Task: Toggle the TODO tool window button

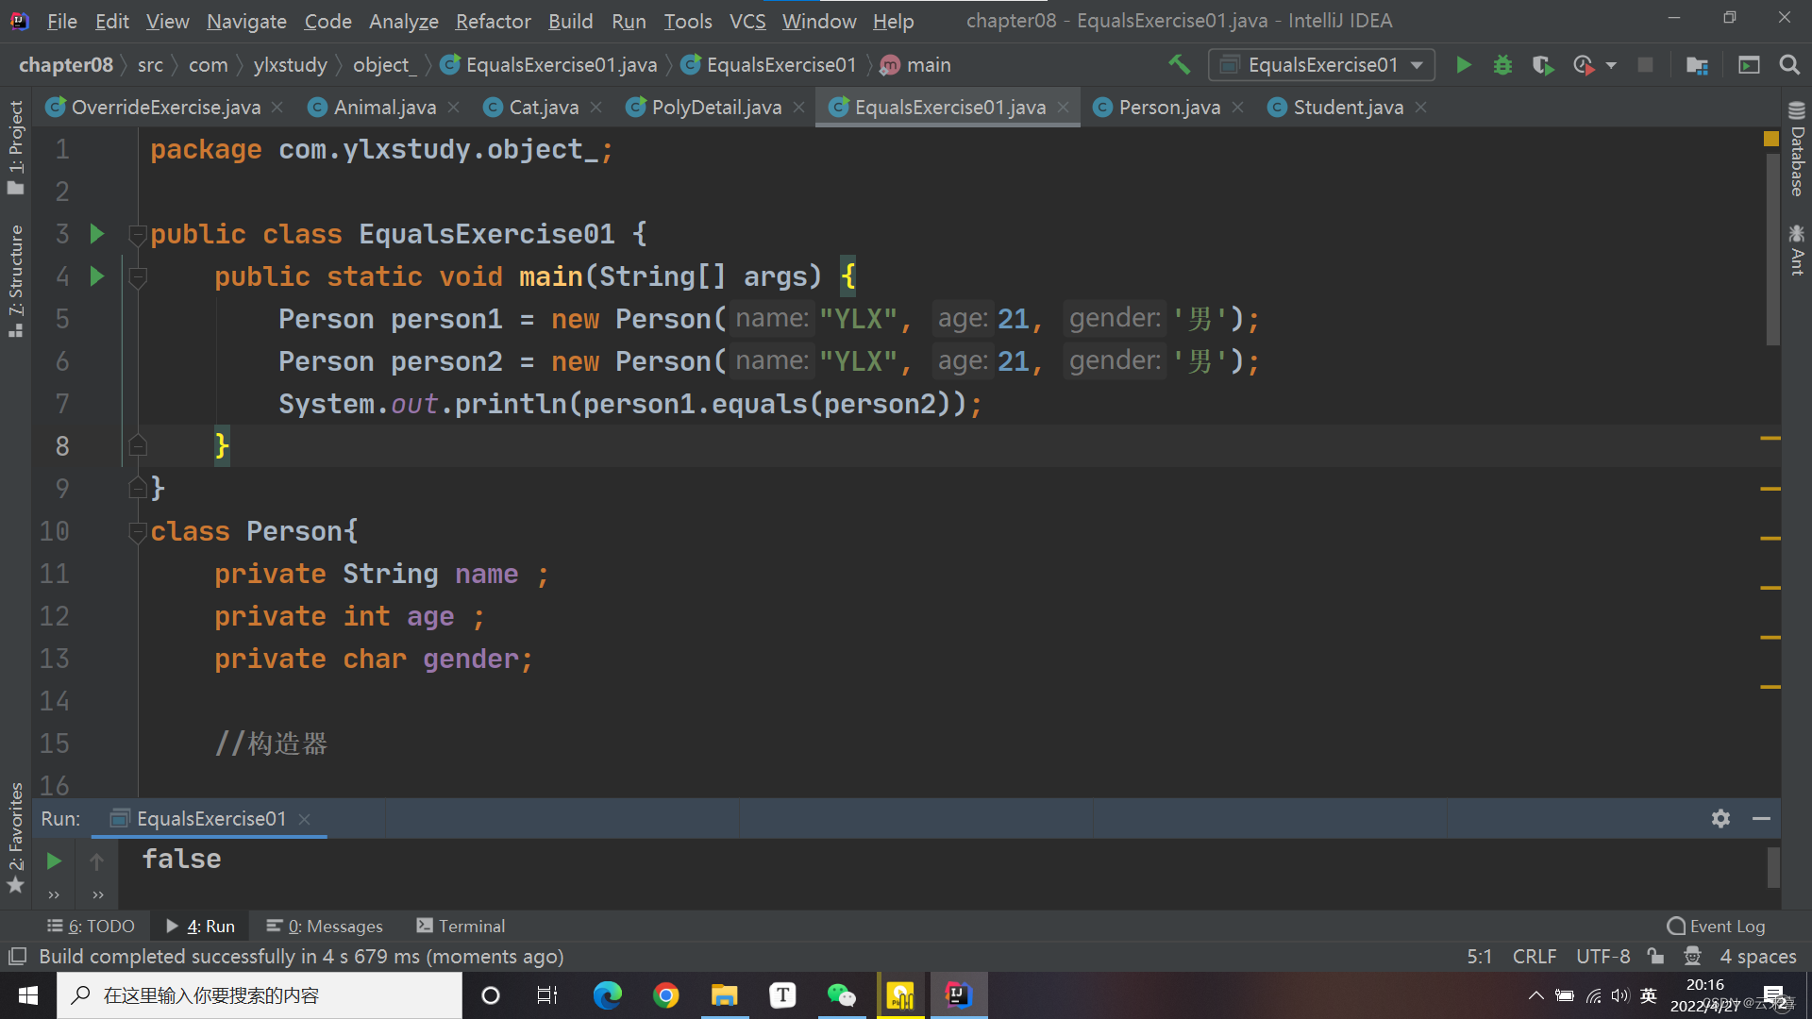Action: tap(92, 927)
